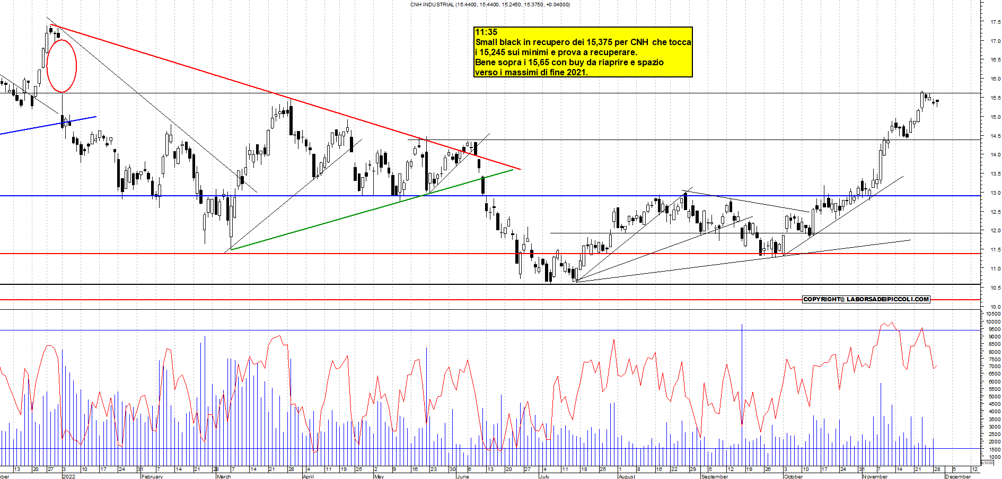Image resolution: width=1002 pixels, height=479 pixels.
Task: Click the 15.0 price axis label
Action: (995, 117)
